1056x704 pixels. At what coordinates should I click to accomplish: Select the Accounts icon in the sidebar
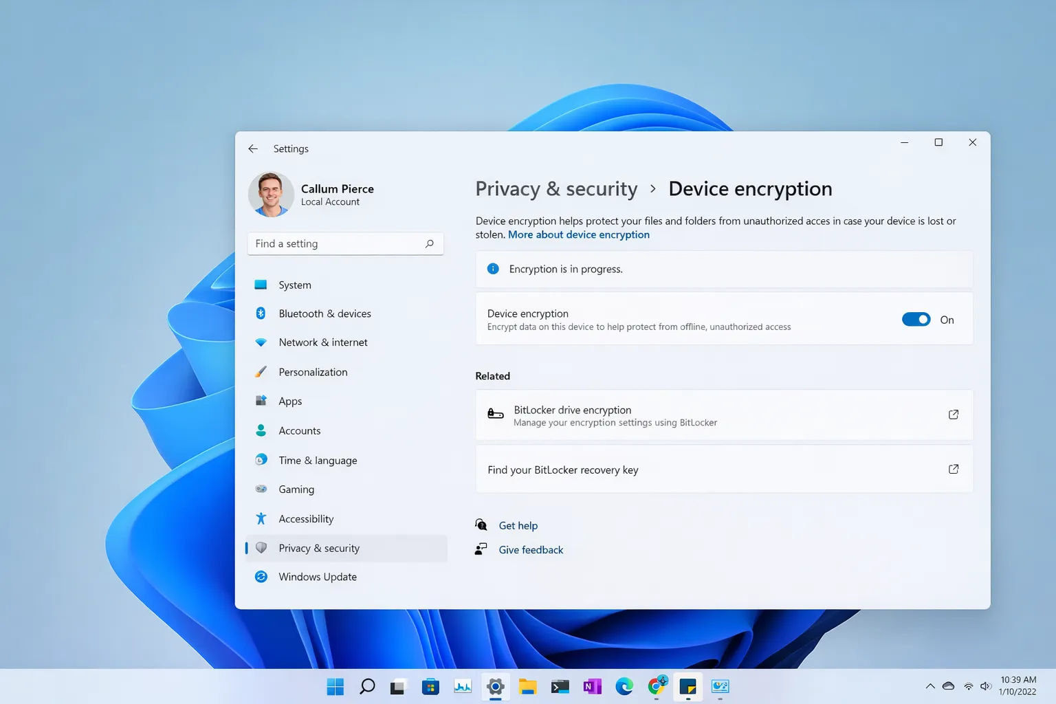pyautogui.click(x=261, y=430)
